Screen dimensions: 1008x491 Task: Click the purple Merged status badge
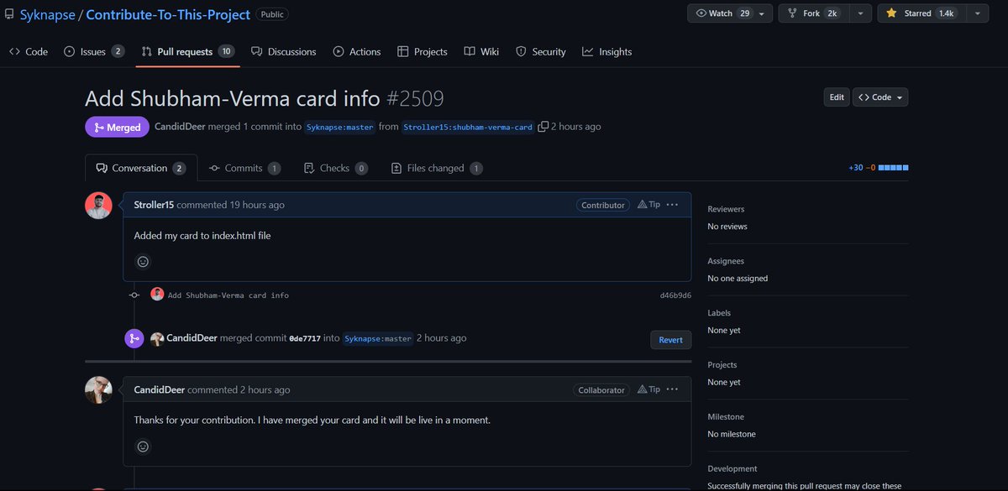(117, 127)
